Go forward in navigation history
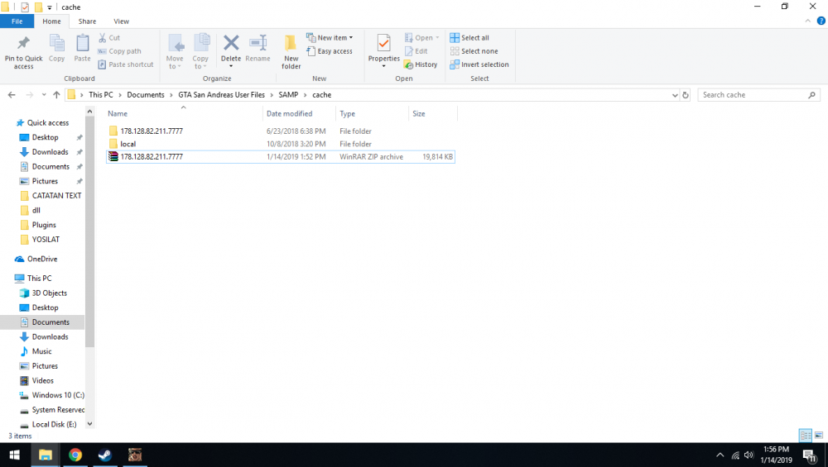The width and height of the screenshot is (828, 467). coord(30,95)
